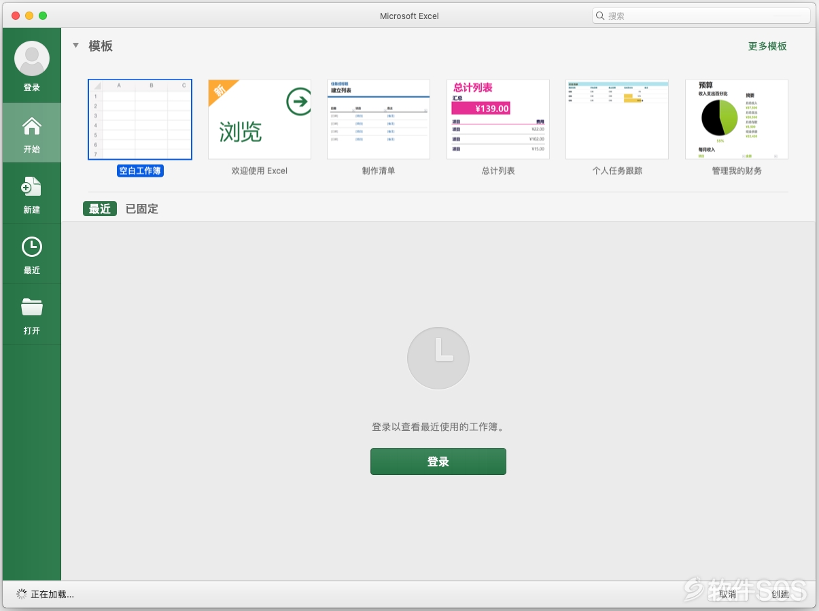The width and height of the screenshot is (819, 611).
Task: Select the 欢迎使用 Excel template thumbnail
Action: tap(260, 120)
